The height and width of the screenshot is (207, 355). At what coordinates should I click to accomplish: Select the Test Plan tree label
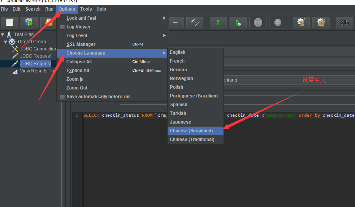coord(24,34)
